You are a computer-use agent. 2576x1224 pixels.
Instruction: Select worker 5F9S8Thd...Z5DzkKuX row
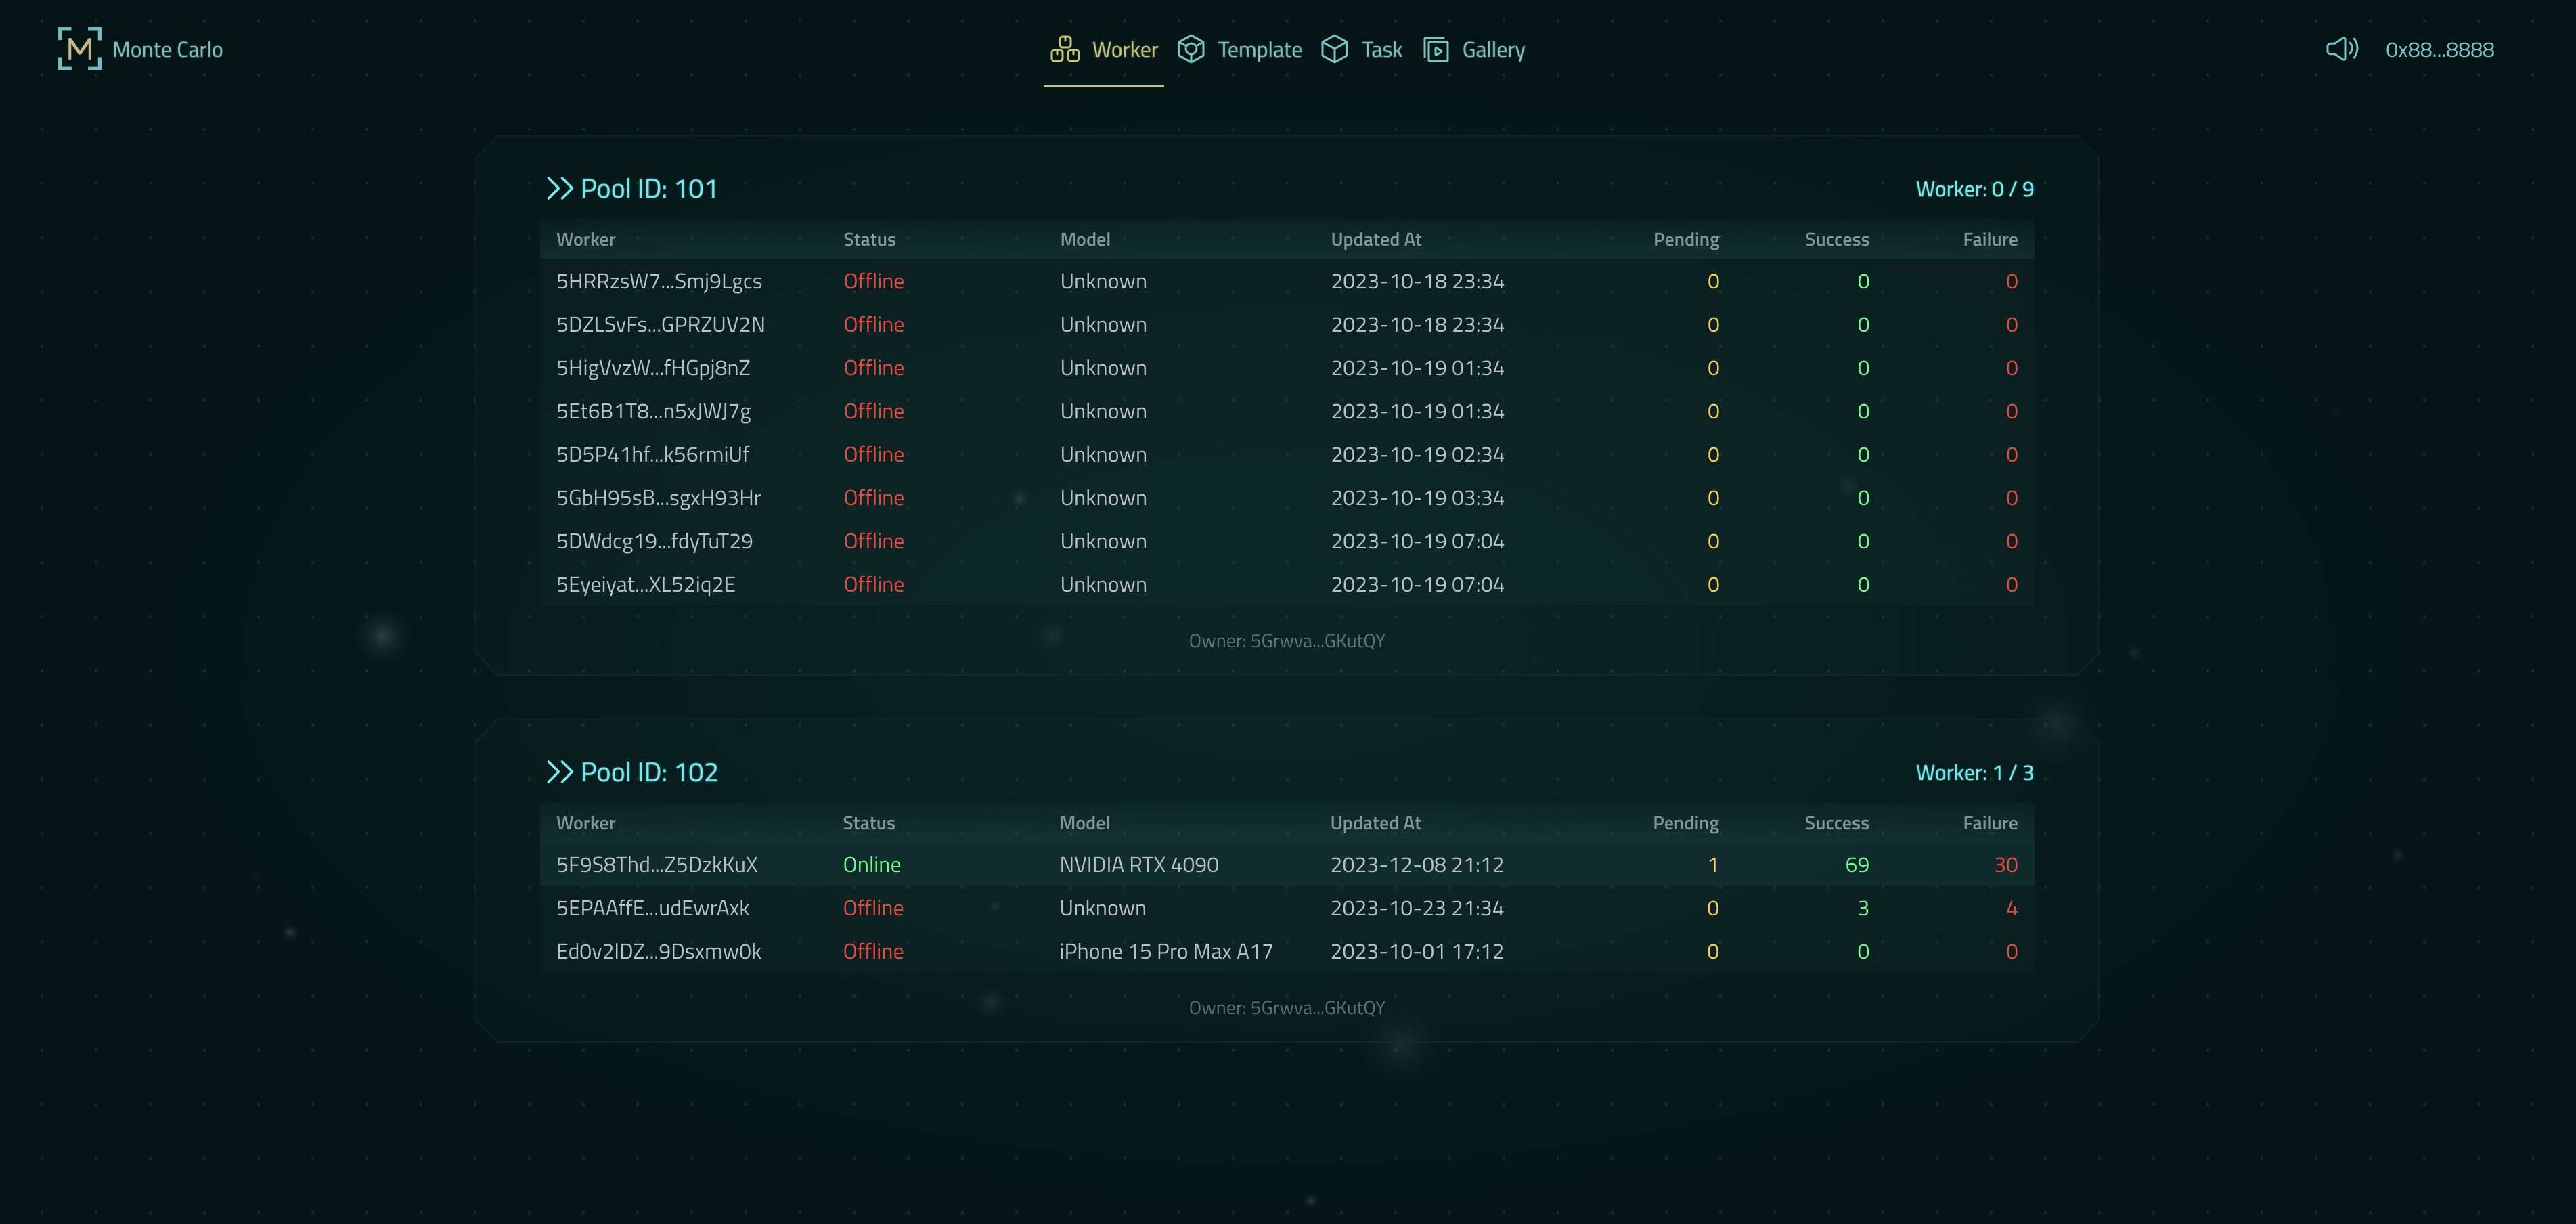click(657, 864)
